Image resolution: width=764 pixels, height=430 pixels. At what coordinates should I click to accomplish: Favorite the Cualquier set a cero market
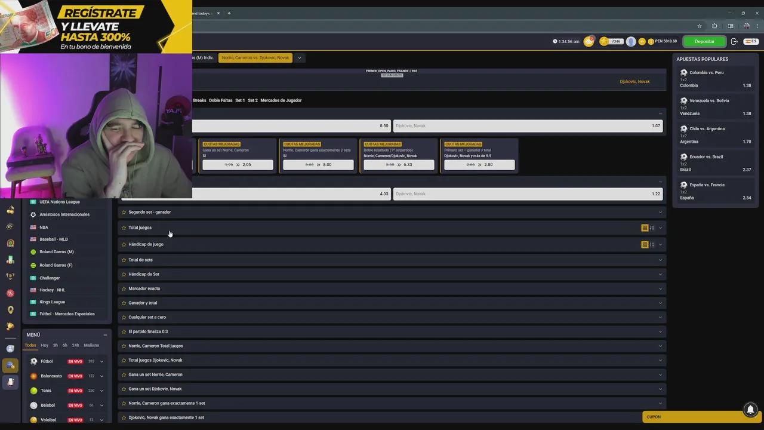click(124, 317)
